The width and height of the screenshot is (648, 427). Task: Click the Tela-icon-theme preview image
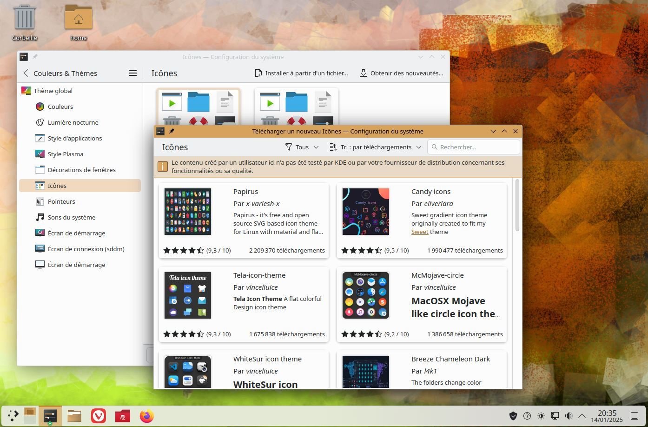188,295
